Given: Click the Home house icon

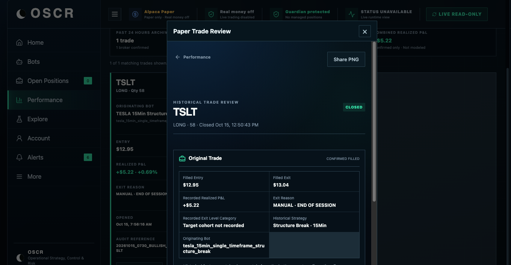Looking at the screenshot, I should pyautogui.click(x=19, y=42).
